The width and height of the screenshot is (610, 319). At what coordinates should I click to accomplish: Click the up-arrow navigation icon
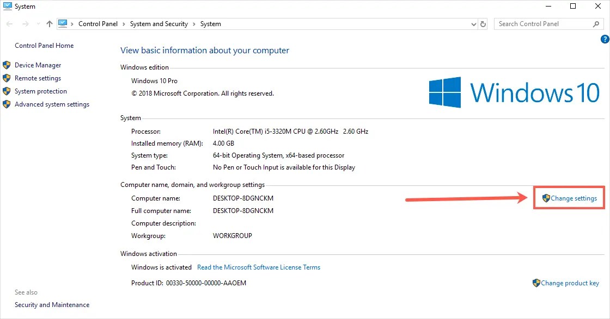pos(48,24)
